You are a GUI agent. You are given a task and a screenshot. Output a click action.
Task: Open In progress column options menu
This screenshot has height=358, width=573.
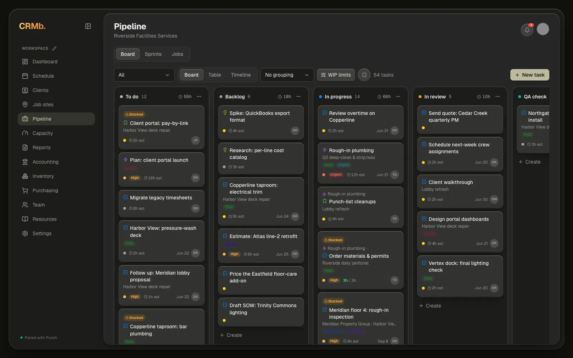[x=398, y=97]
